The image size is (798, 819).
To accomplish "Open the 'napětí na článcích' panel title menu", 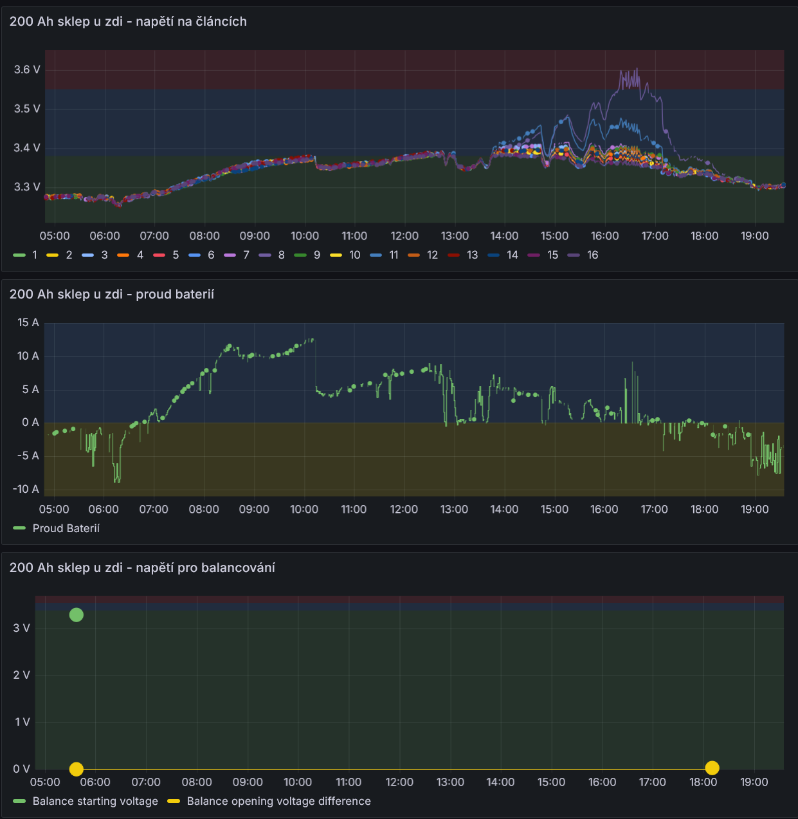I will (128, 21).
